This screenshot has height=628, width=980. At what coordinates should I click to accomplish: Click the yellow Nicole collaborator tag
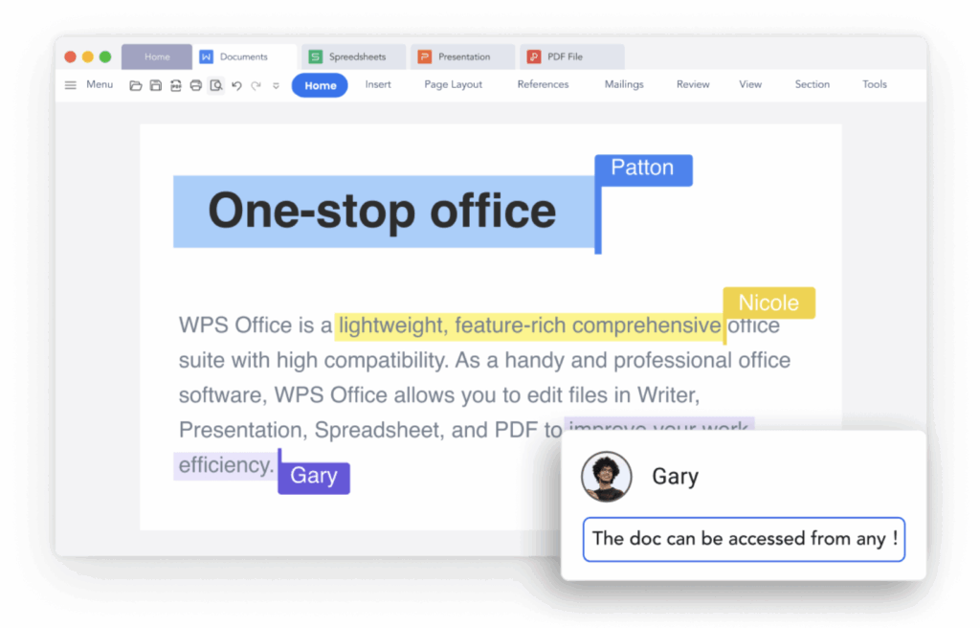pos(768,303)
